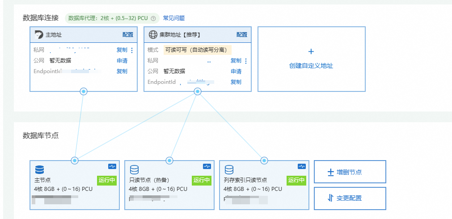Click the help icon beside database proxy PCU
This screenshot has width=452, height=219.
(x=153, y=18)
